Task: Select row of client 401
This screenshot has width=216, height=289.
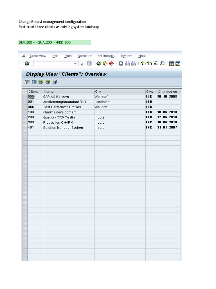Action: [25, 128]
